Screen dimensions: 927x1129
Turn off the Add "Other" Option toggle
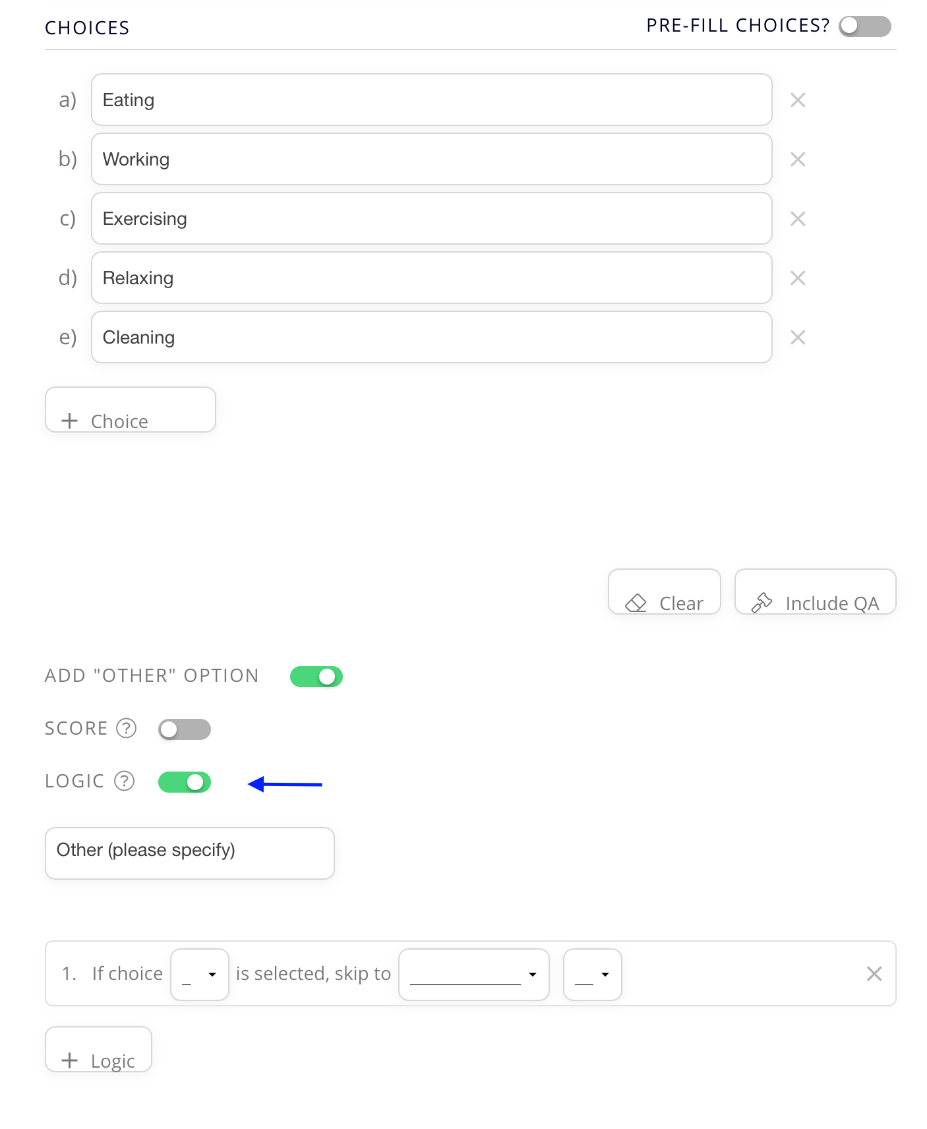pyautogui.click(x=316, y=677)
